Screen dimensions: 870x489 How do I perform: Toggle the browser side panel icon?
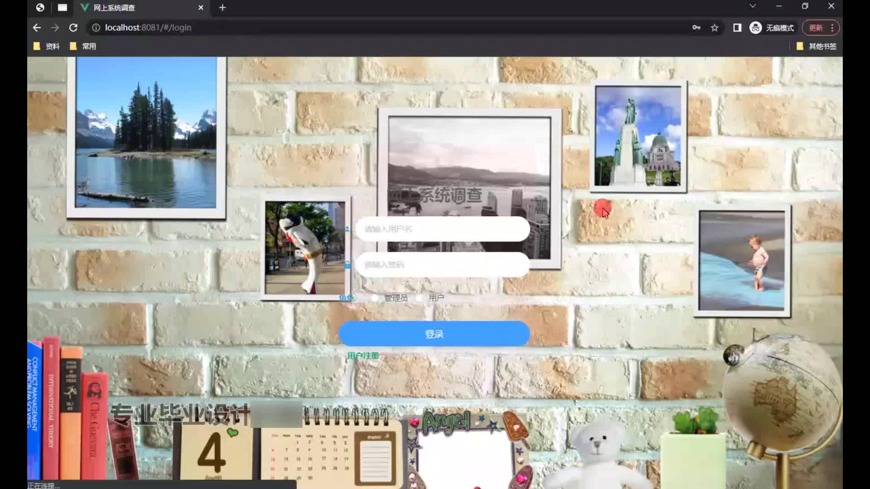click(737, 28)
